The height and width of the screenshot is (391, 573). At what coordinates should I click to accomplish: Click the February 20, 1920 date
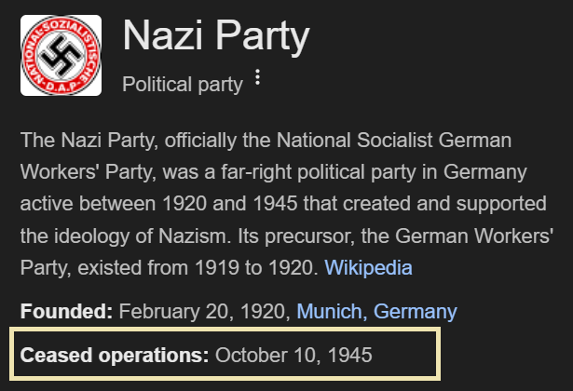point(204,312)
